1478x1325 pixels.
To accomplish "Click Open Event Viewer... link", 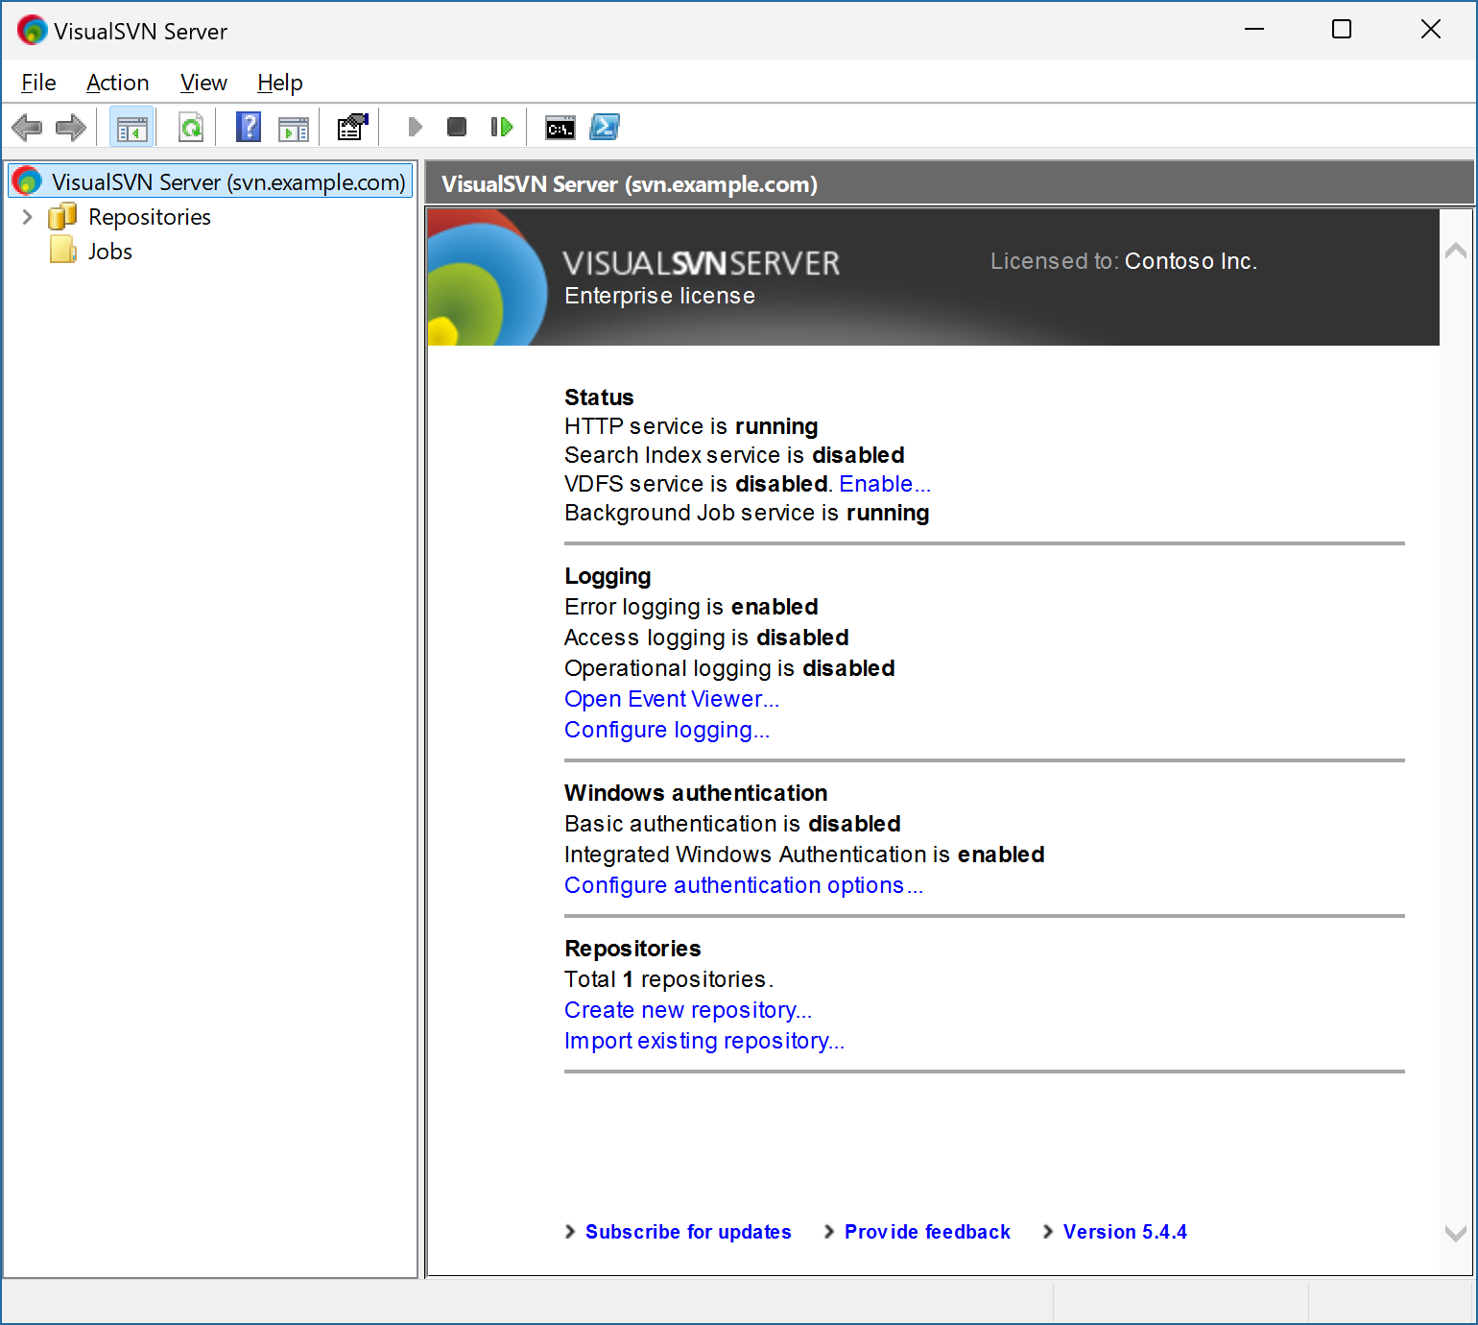I will [672, 699].
